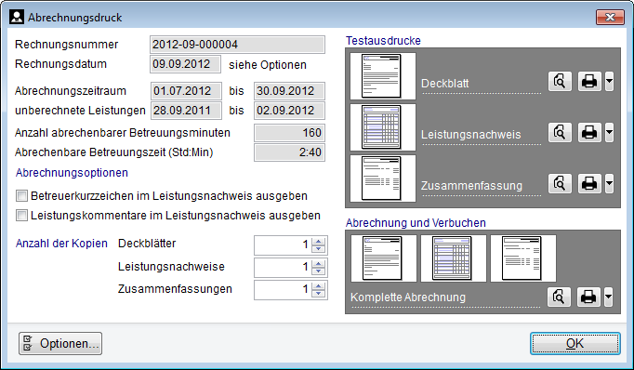Decrease Zusammenfassungen copy count
The image size is (634, 370).
point(319,293)
